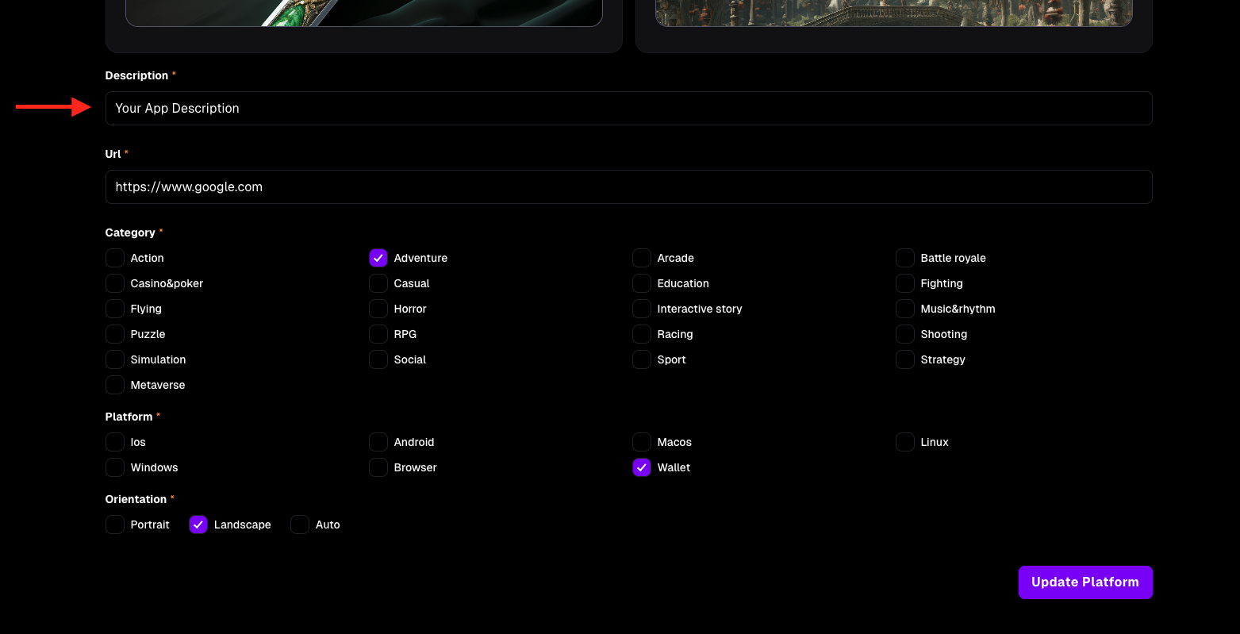Image resolution: width=1240 pixels, height=634 pixels.
Task: Enable the Arcade category checkbox
Action: click(x=642, y=258)
